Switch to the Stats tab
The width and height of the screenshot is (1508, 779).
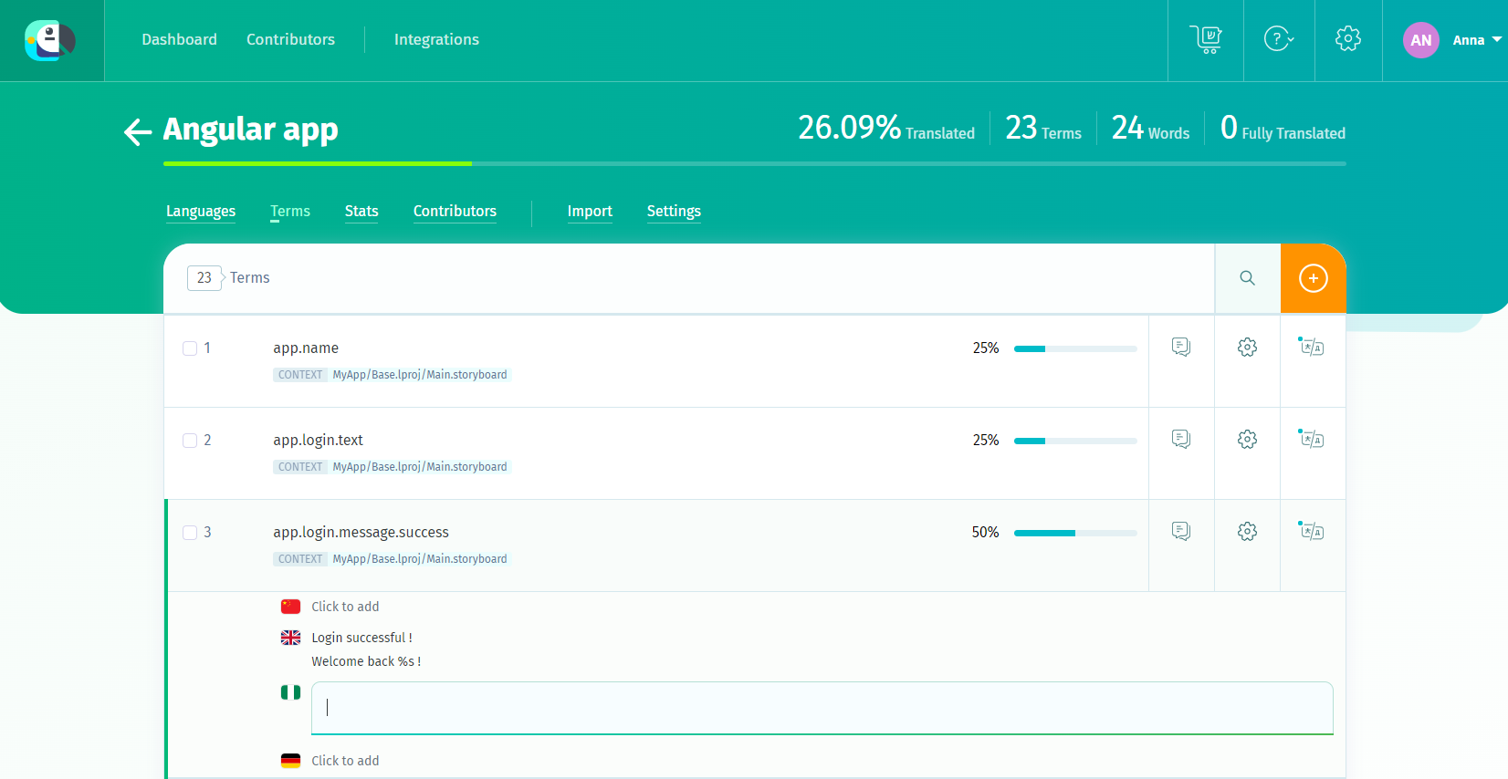click(361, 211)
